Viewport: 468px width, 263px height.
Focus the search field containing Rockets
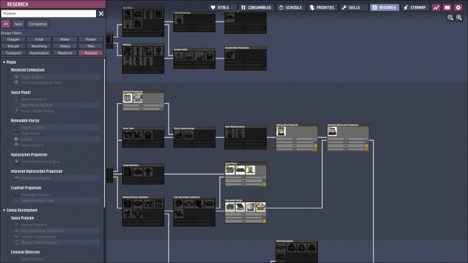click(49, 13)
